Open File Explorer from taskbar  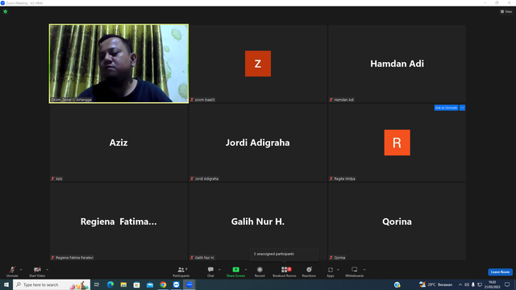[x=123, y=284]
